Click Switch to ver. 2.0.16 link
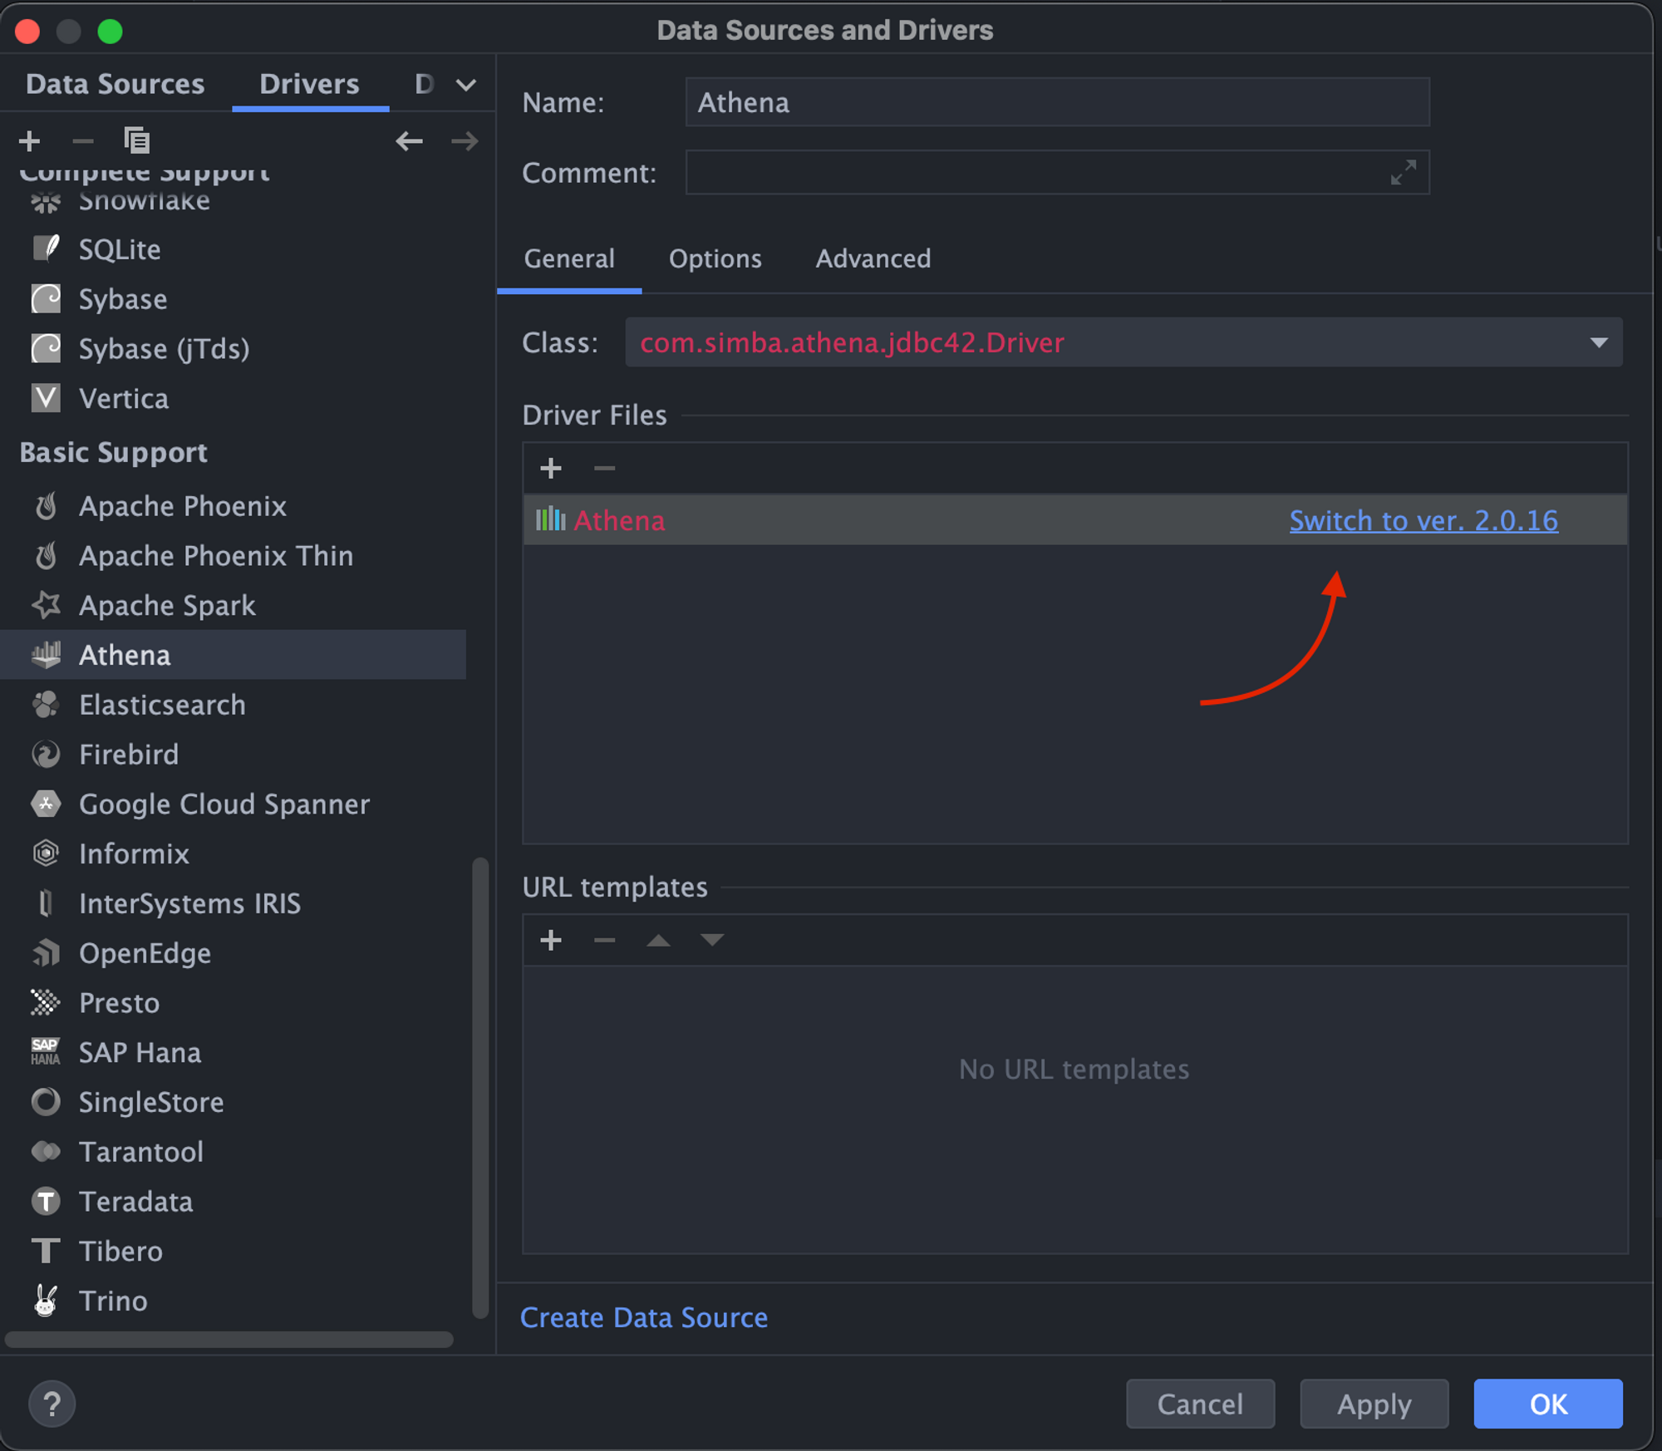1662x1451 pixels. tap(1424, 520)
